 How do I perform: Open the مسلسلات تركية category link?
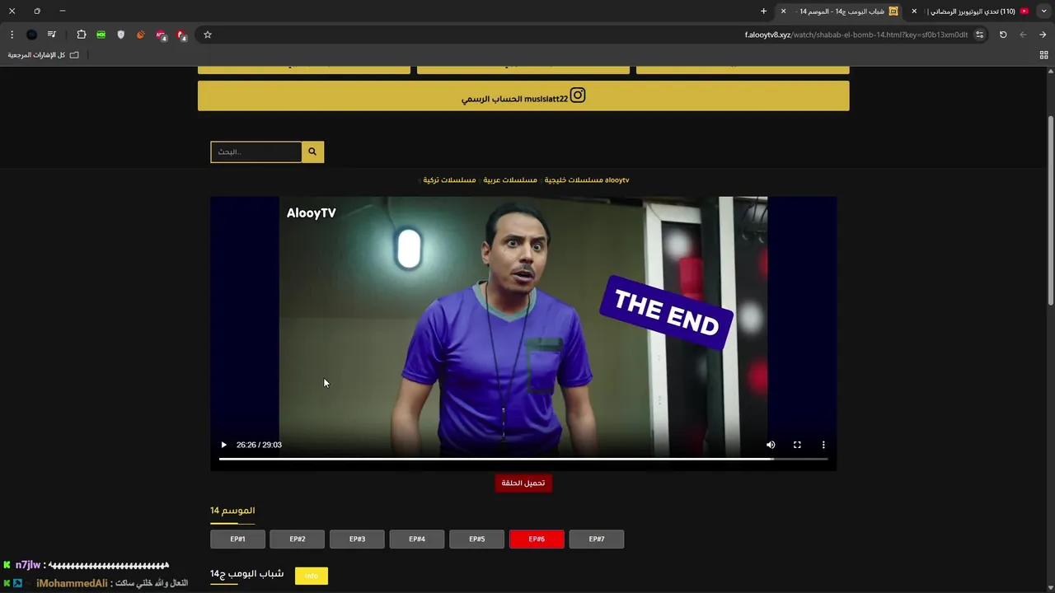click(449, 180)
